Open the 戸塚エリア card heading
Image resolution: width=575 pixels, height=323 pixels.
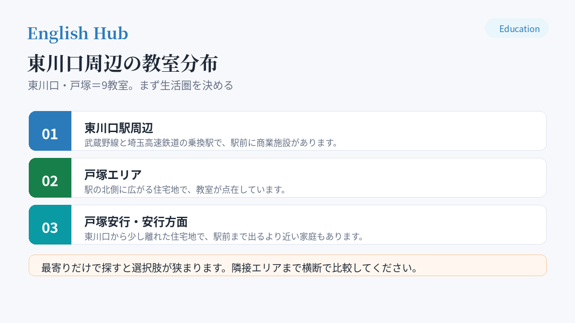(x=113, y=175)
